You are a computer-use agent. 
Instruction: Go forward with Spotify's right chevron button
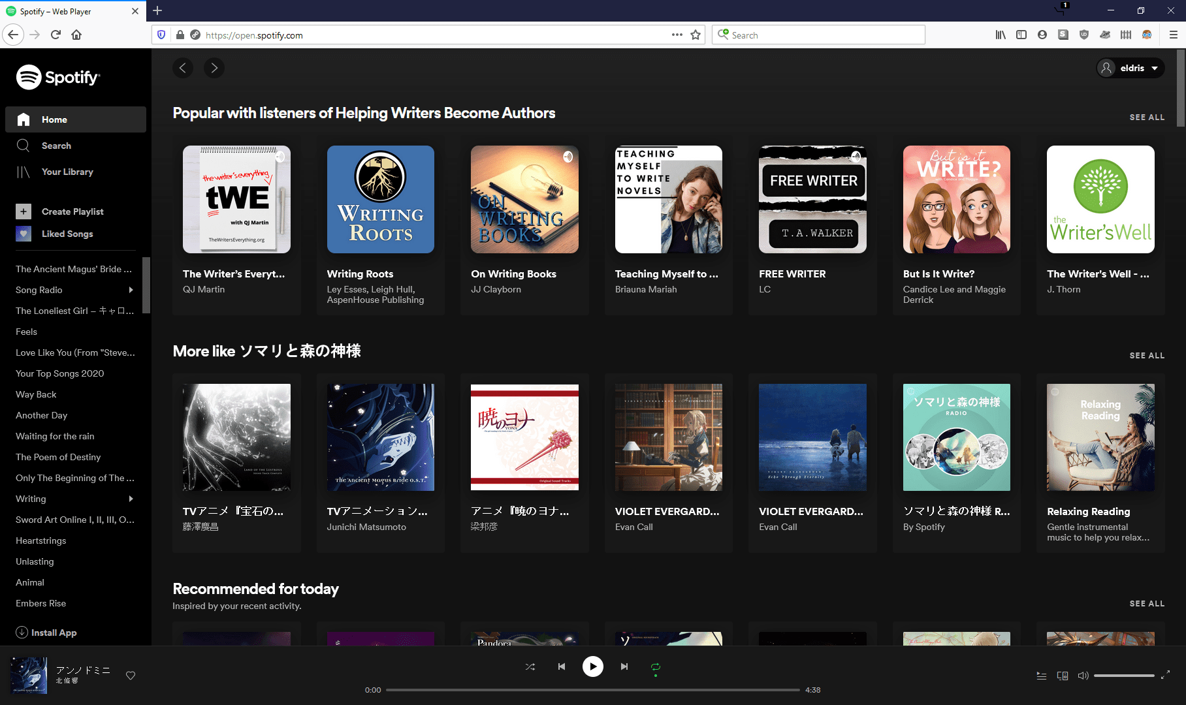pyautogui.click(x=214, y=68)
